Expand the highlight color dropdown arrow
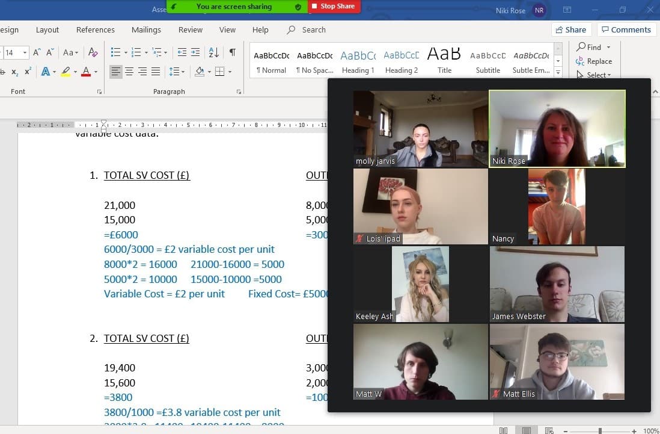The height and width of the screenshot is (434, 660). click(75, 72)
